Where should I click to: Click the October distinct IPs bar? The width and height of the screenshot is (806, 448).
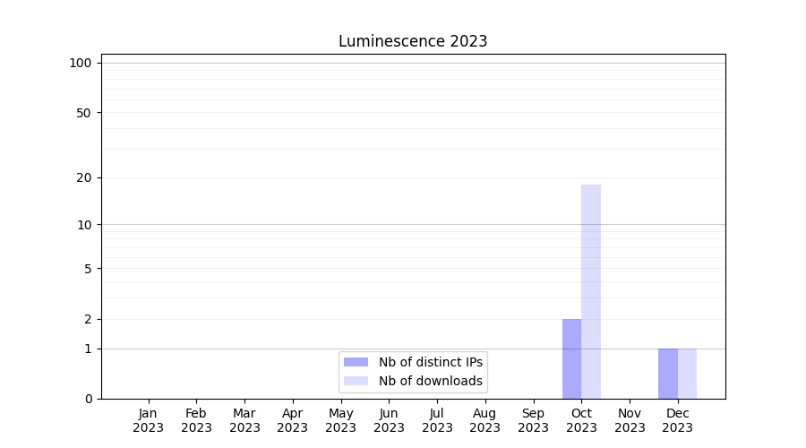pyautogui.click(x=571, y=358)
